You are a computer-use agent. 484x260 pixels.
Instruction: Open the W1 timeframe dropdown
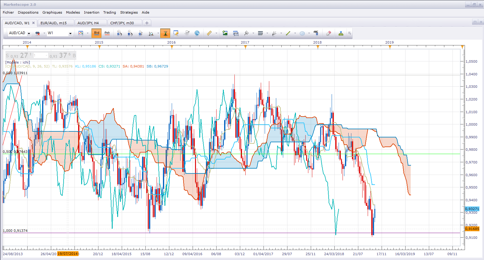pyautogui.click(x=70, y=34)
